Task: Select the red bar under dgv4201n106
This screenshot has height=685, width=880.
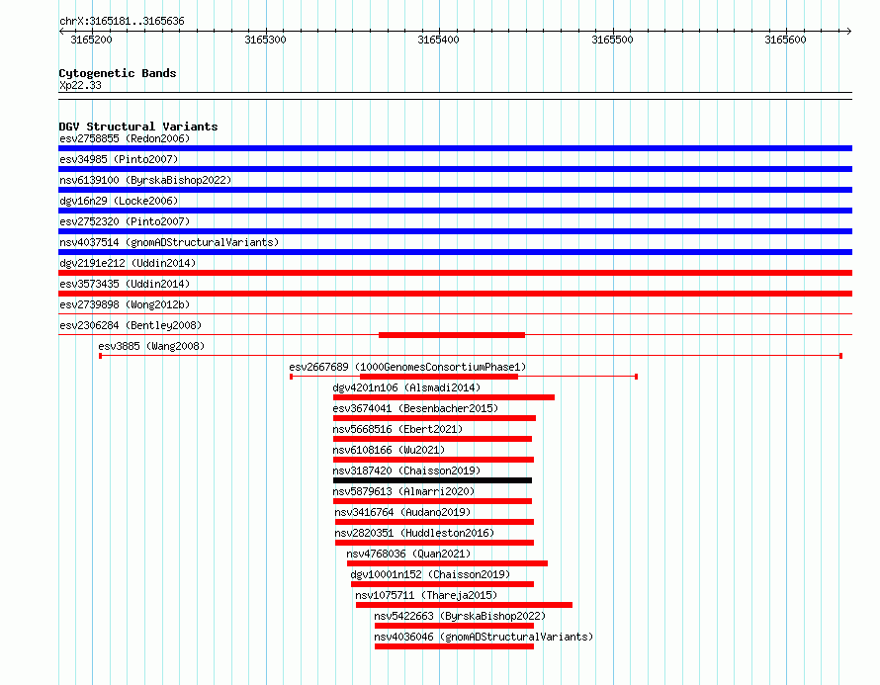Action: click(444, 397)
